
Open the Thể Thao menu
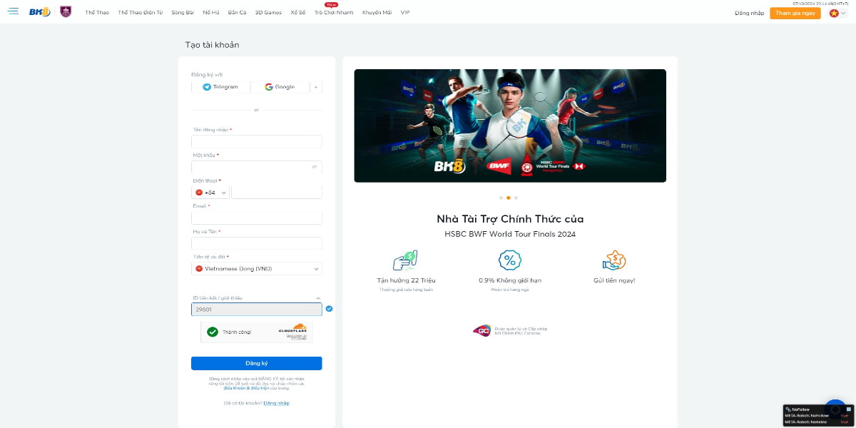pos(97,13)
